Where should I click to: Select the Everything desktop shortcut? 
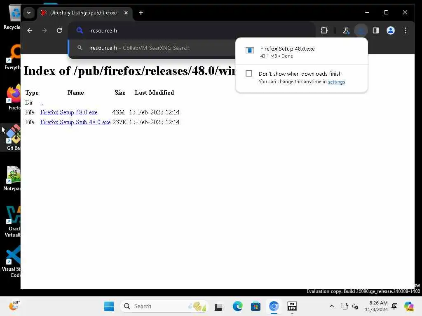[12, 57]
